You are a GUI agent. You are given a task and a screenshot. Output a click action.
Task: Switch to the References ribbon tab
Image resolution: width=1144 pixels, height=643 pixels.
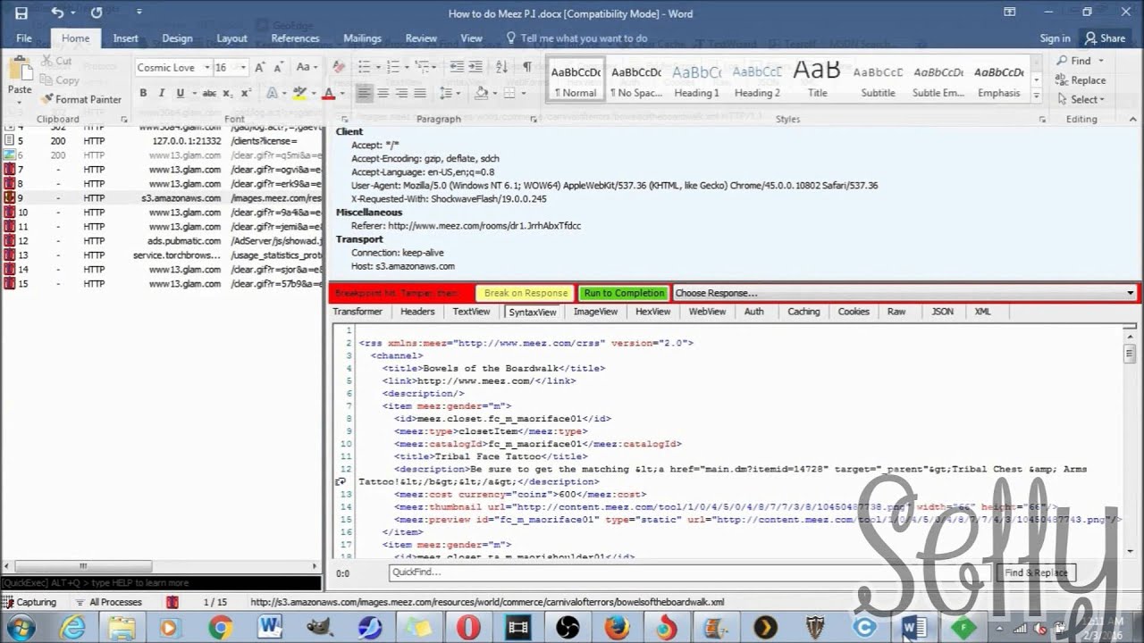coord(295,38)
